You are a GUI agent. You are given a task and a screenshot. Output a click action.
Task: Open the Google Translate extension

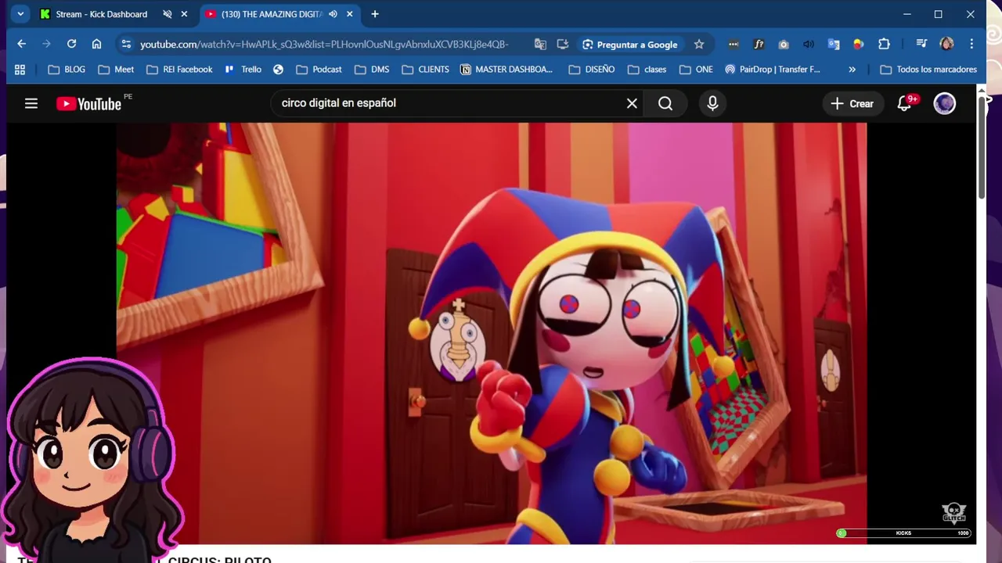click(x=834, y=45)
